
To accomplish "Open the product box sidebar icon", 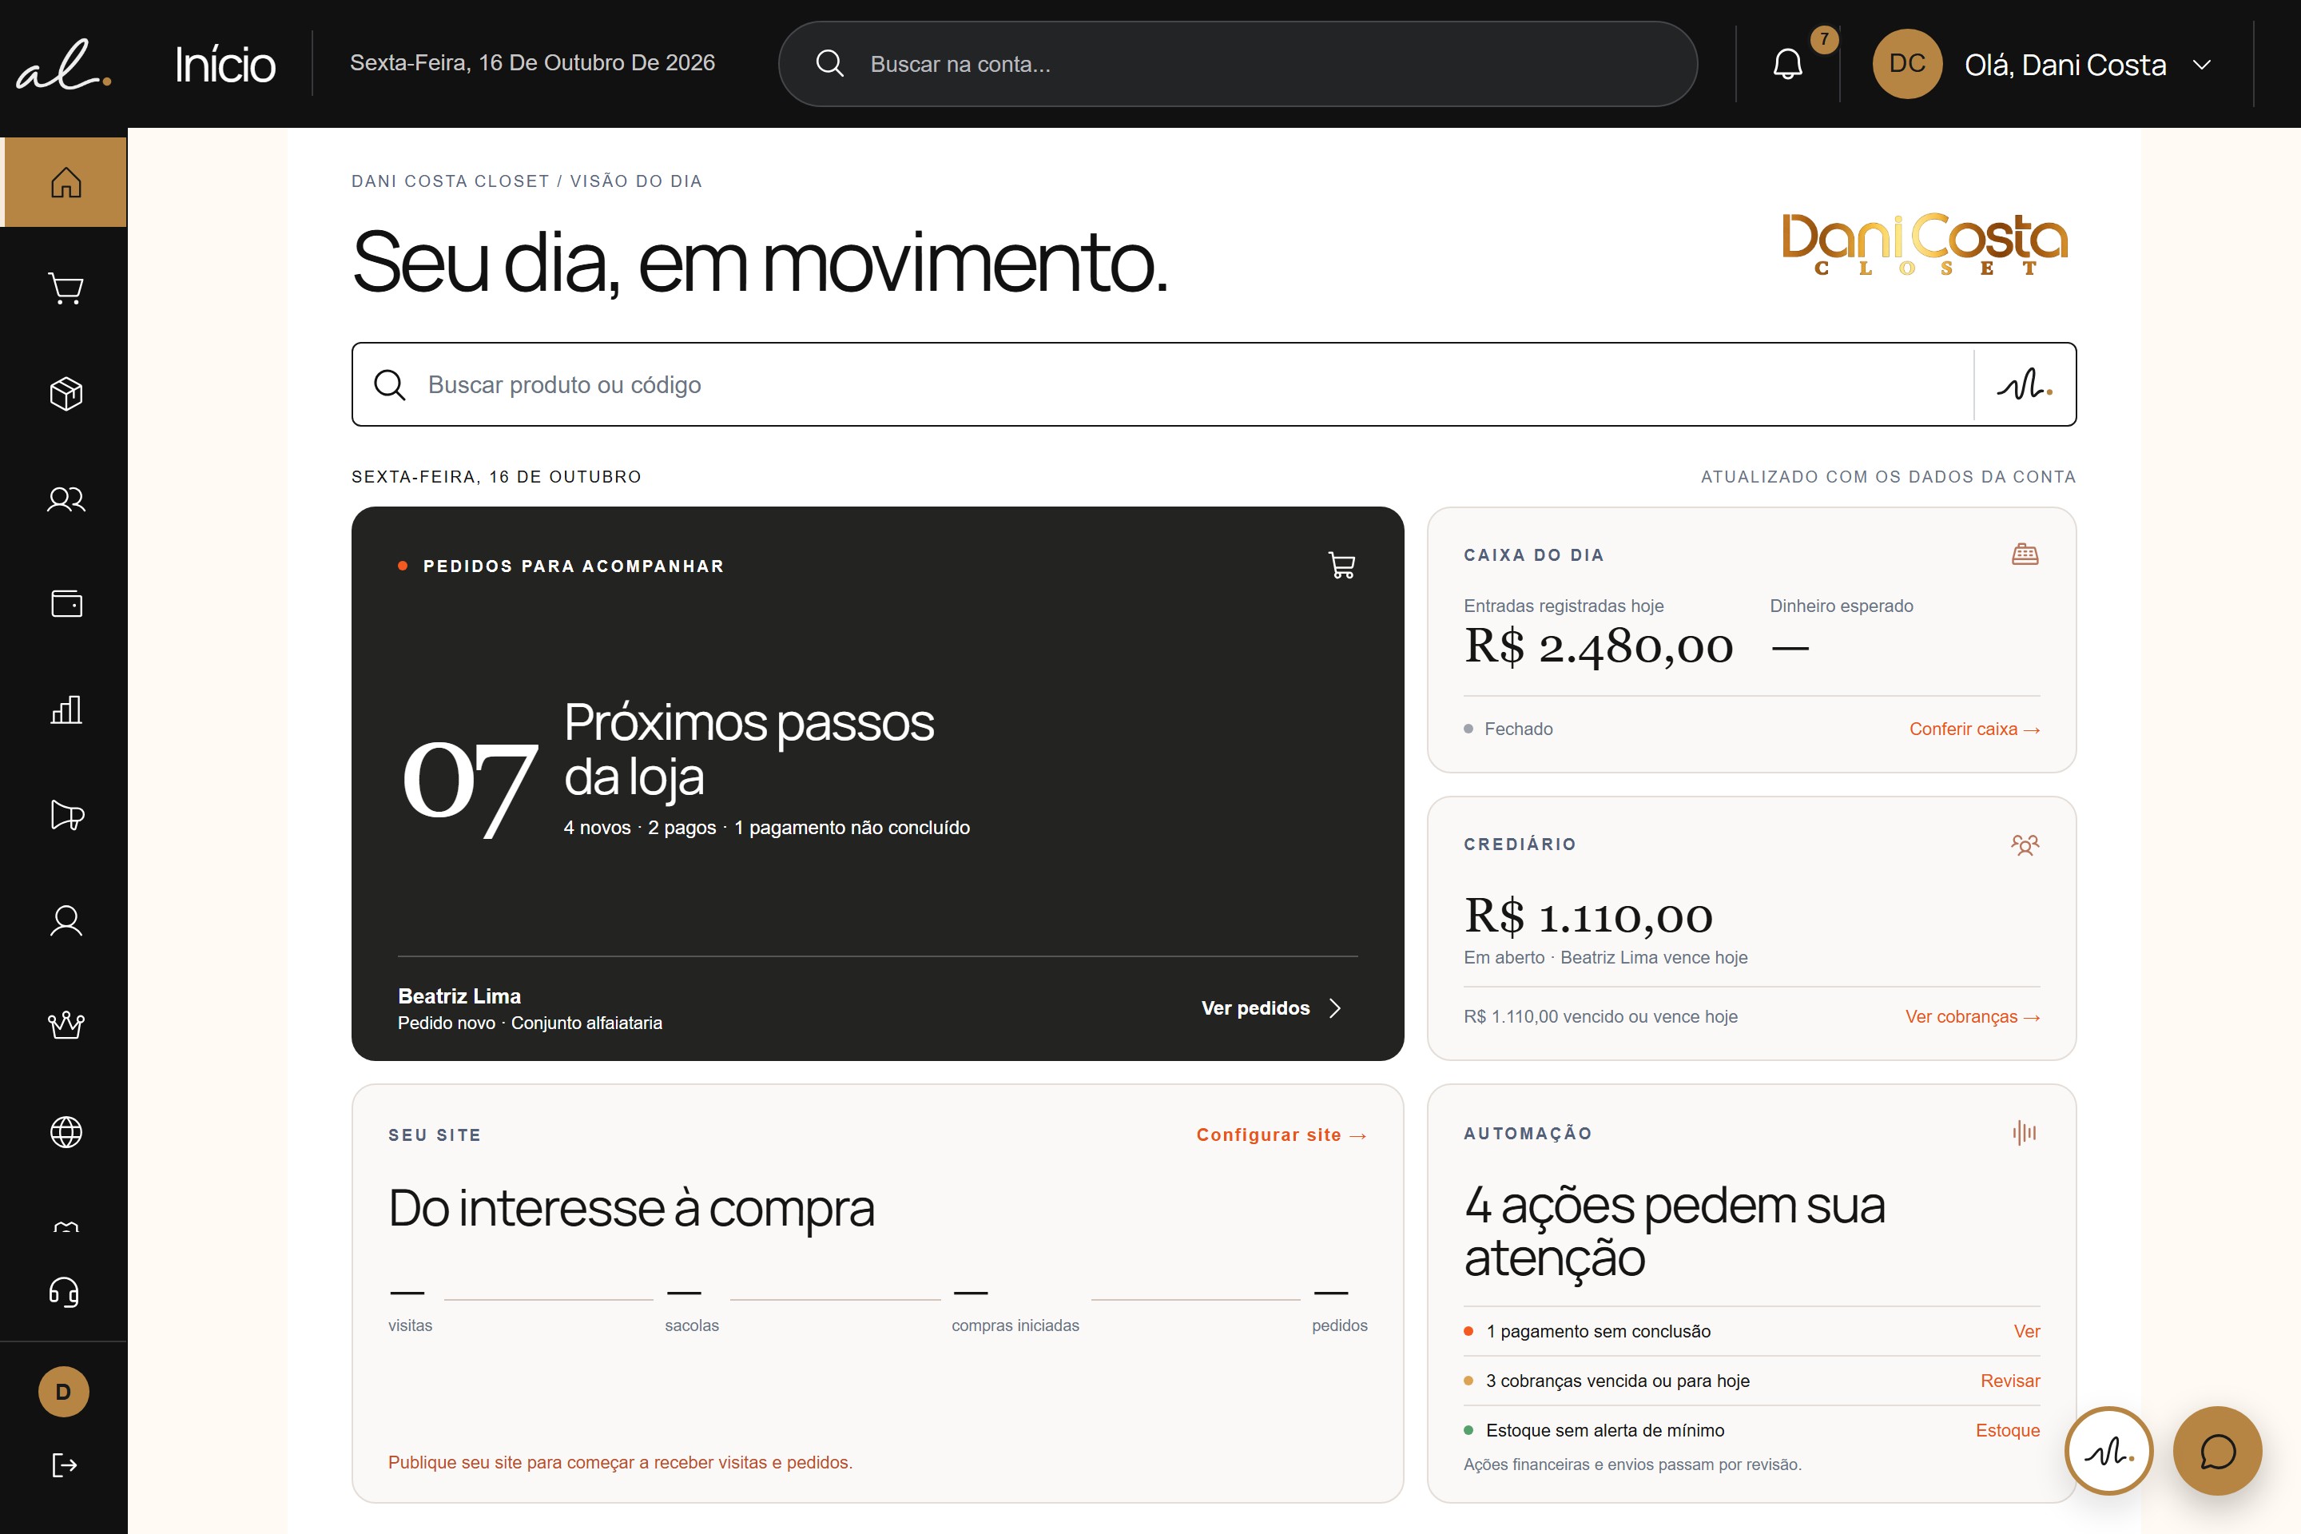I will (x=66, y=393).
